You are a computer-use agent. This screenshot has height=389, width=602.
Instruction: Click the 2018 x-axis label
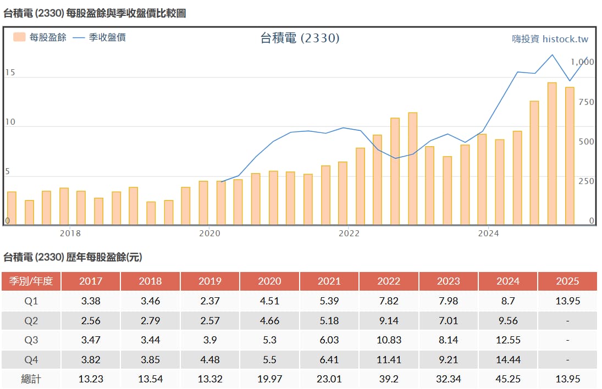[70, 234]
